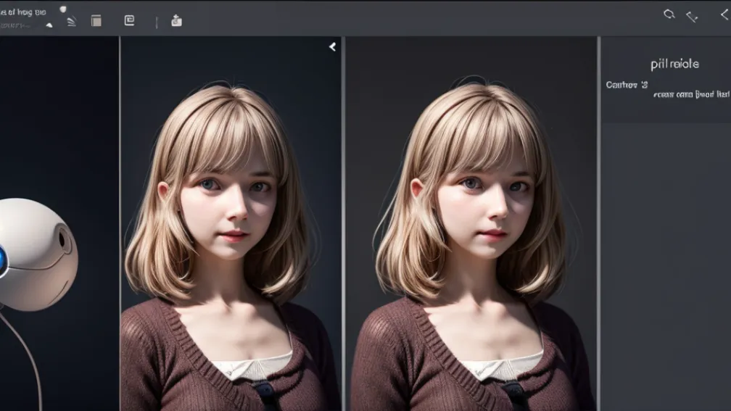Viewport: 731px width, 411px height.
Task: Select the pencil edit icon in top bar
Action: (692, 16)
